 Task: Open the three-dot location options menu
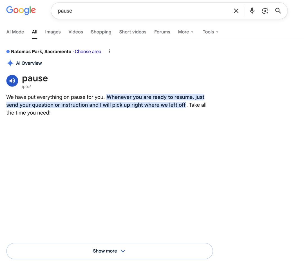click(x=109, y=51)
